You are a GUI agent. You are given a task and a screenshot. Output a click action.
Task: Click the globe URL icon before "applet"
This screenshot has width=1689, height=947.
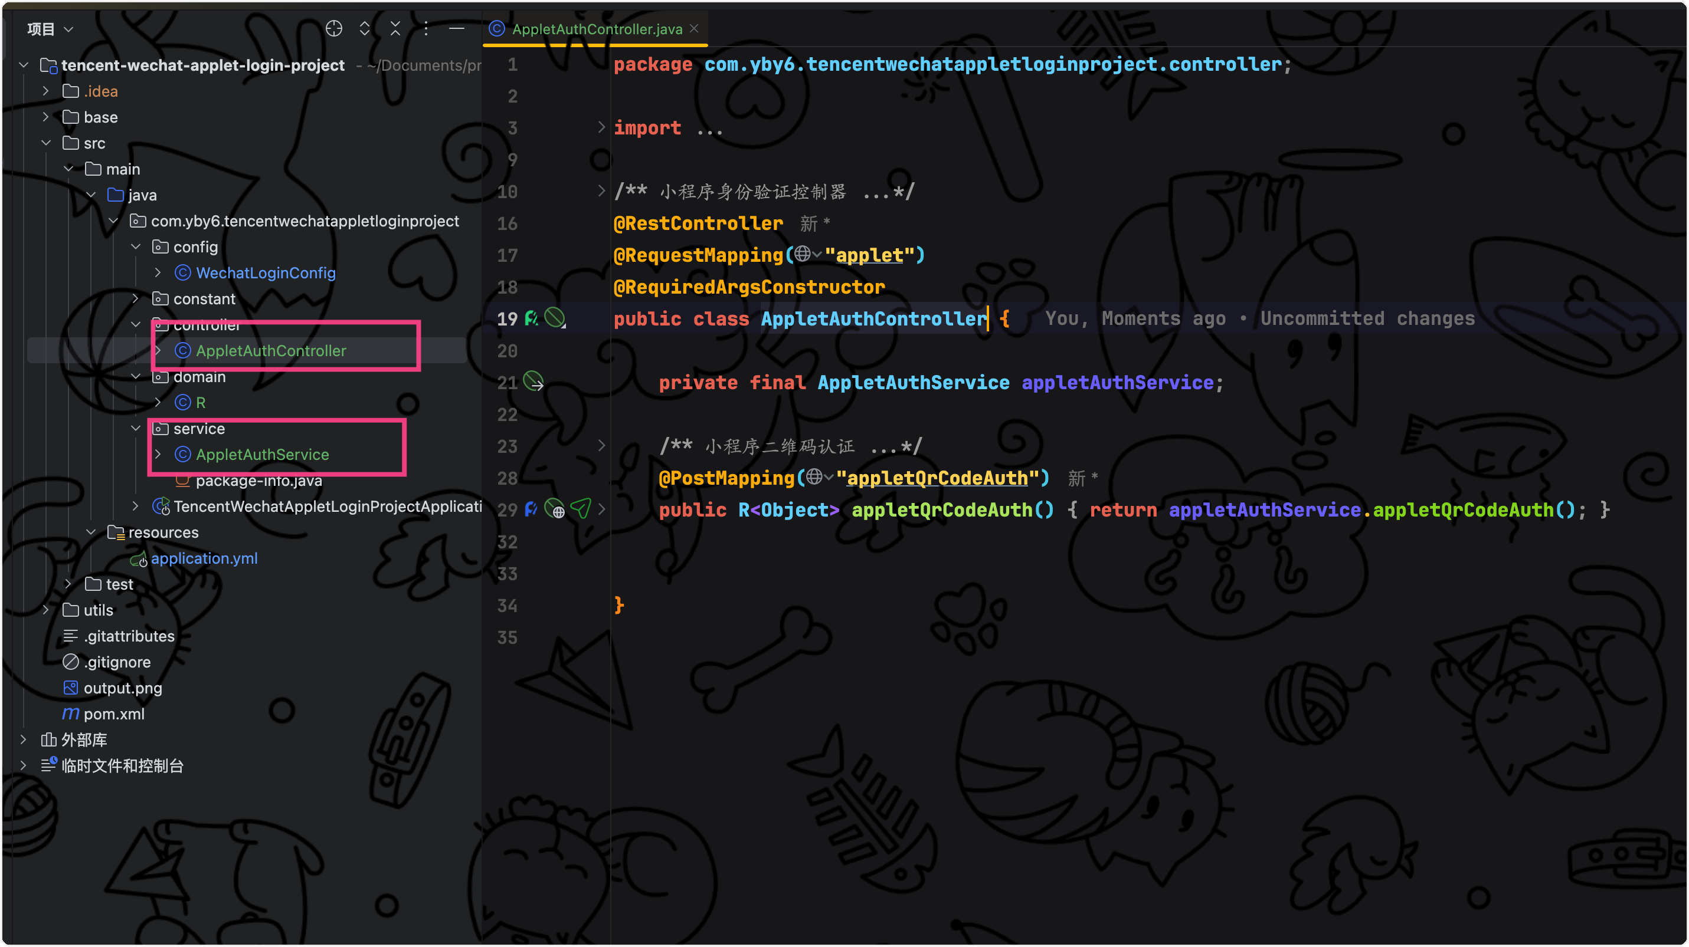803,255
